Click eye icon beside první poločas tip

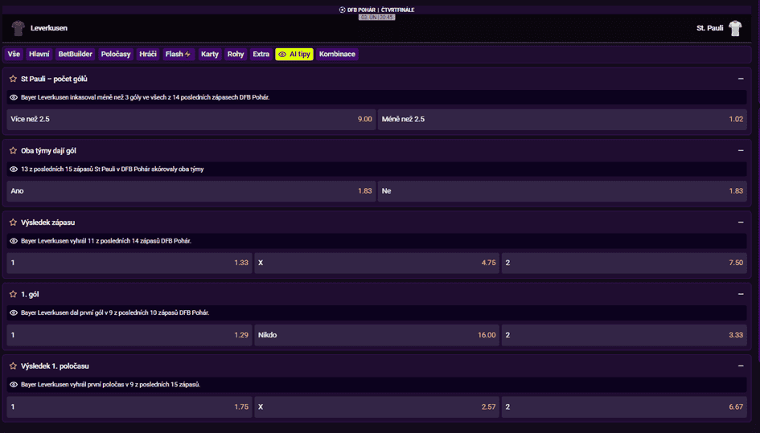tap(14, 385)
